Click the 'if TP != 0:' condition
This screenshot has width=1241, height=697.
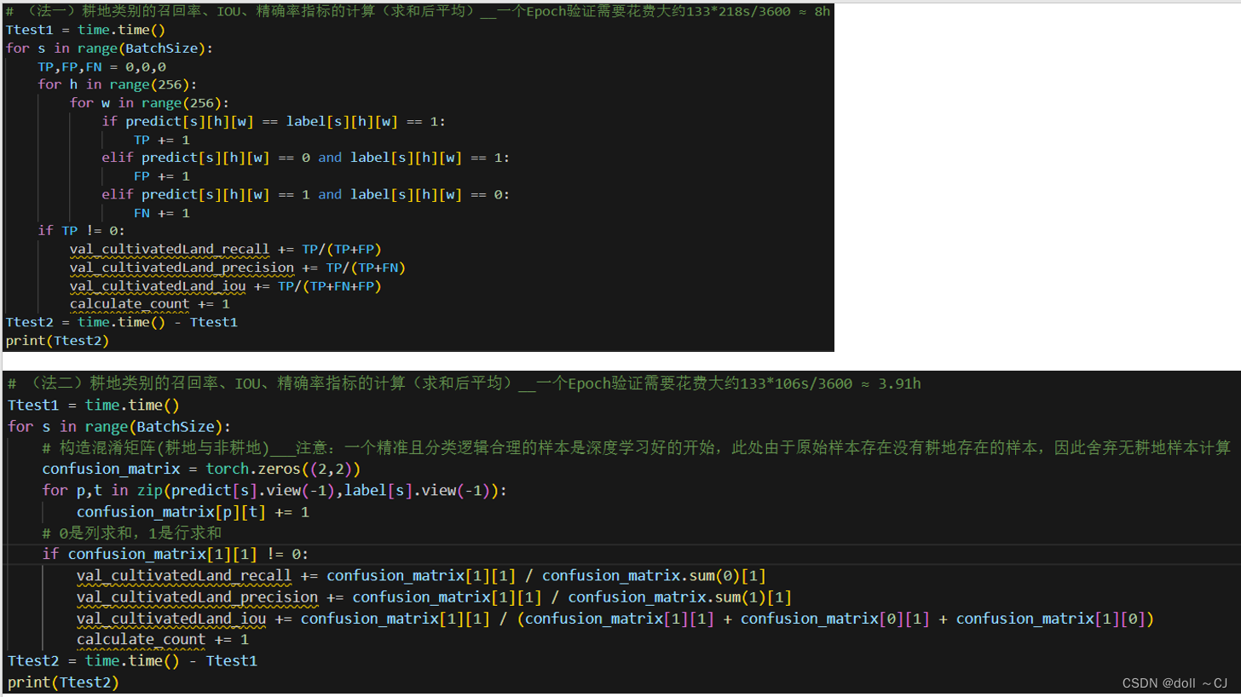82,231
